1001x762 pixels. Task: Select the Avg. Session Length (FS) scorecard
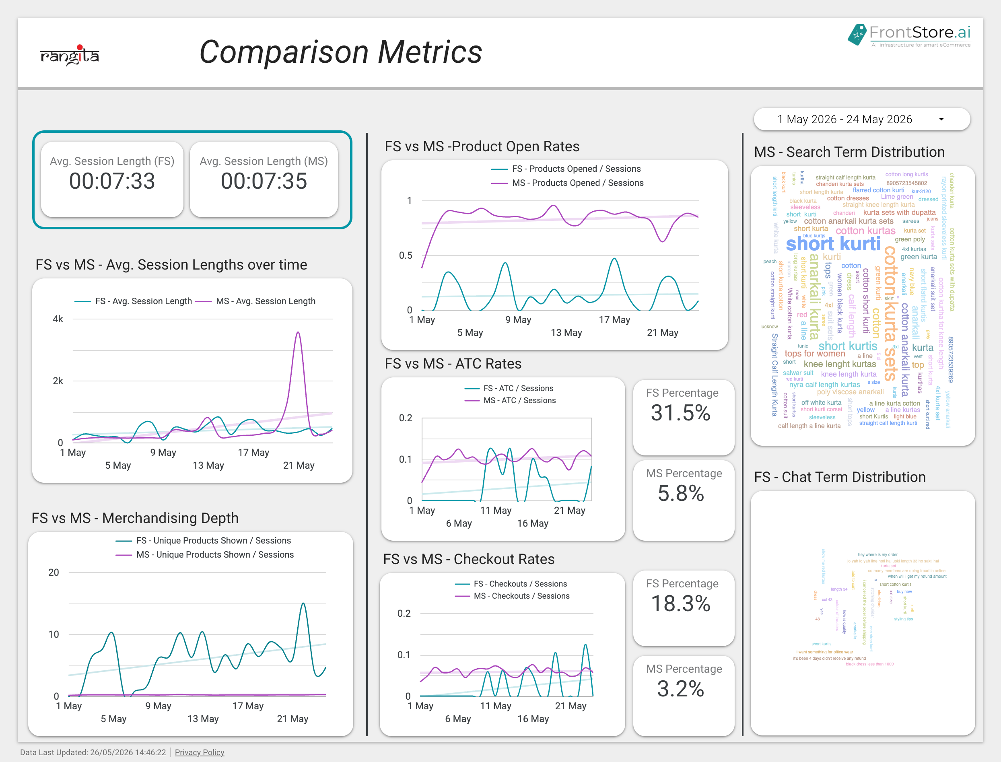[x=112, y=179]
